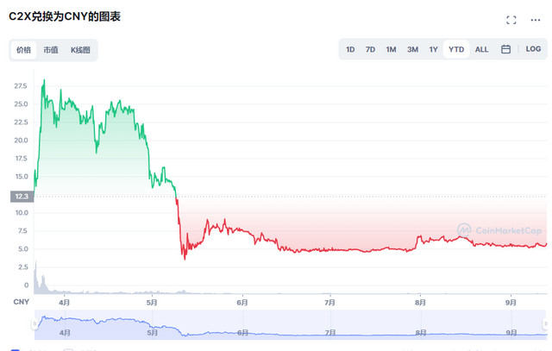Click the price peak near 27.5
Image resolution: width=552 pixels, height=351 pixels.
[44, 80]
